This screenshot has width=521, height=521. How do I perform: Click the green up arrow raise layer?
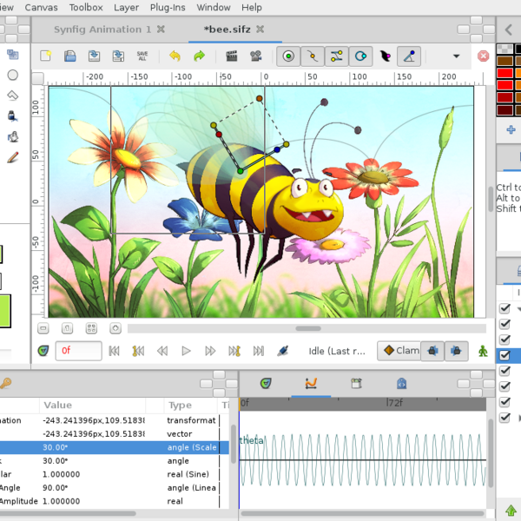click(x=511, y=510)
